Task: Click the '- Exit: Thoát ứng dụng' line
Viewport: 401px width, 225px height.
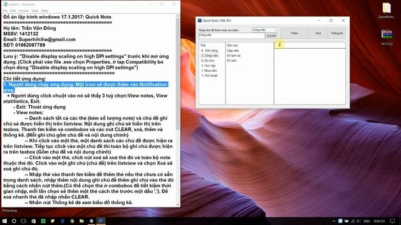Action: click(39, 107)
